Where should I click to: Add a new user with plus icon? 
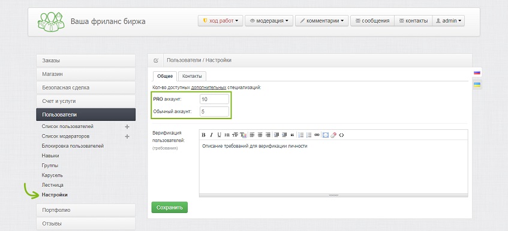(x=127, y=127)
